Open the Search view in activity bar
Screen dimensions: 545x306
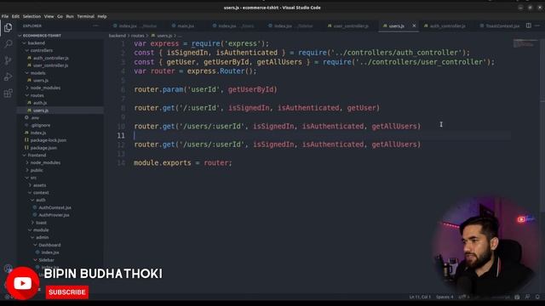click(8, 44)
